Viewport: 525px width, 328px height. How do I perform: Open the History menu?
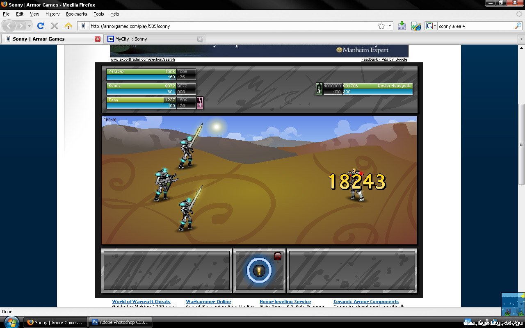click(52, 14)
